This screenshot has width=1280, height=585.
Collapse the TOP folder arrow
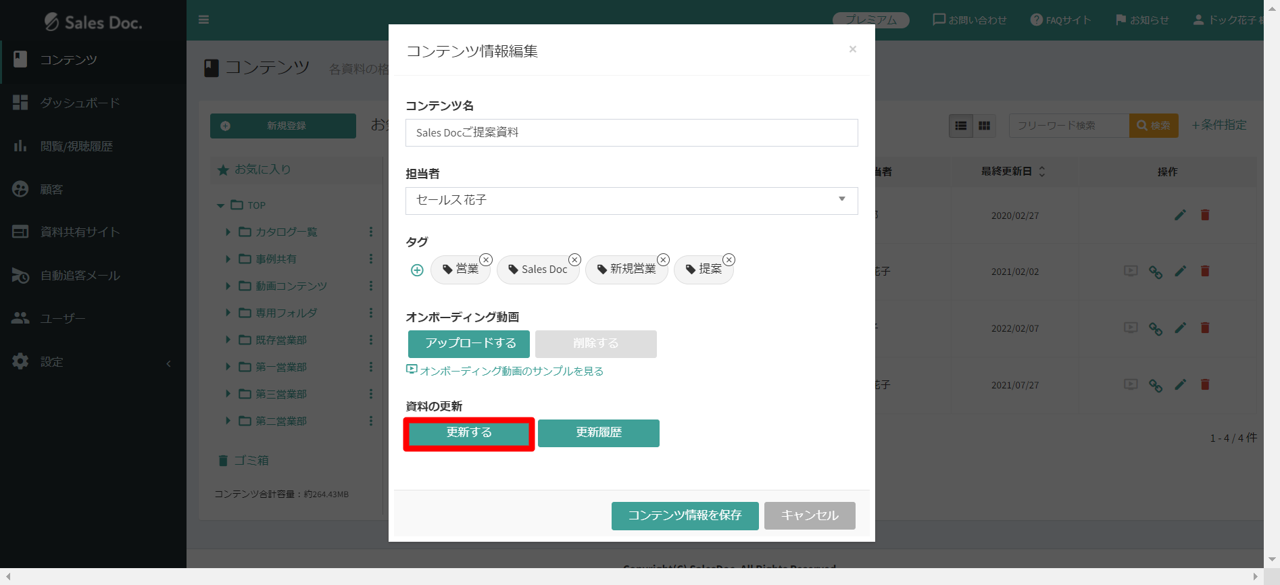220,205
